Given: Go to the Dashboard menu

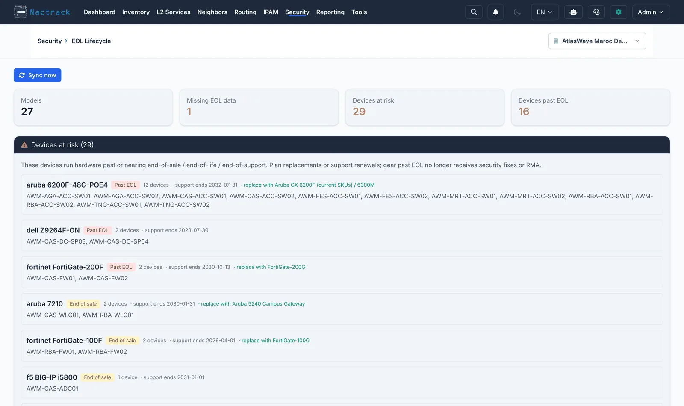Looking at the screenshot, I should coord(100,12).
